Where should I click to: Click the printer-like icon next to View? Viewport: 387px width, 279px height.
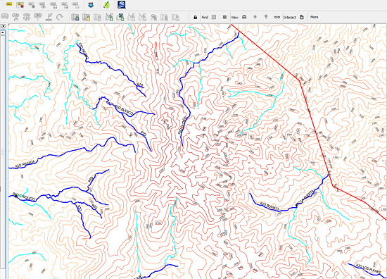pos(244,17)
